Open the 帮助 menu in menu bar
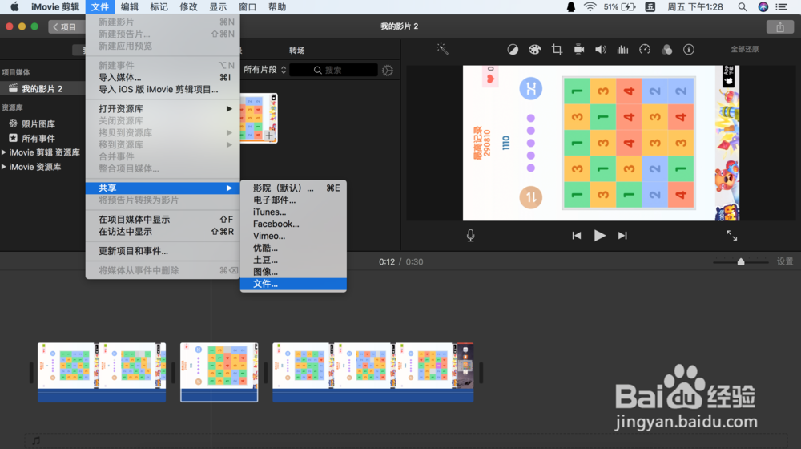The width and height of the screenshot is (801, 449). tap(277, 6)
